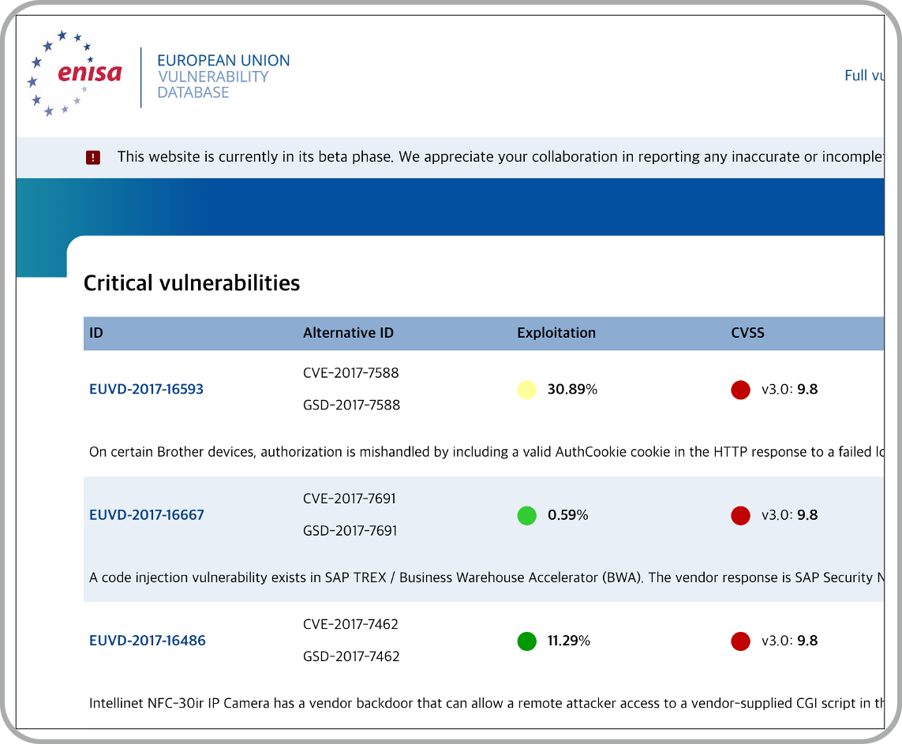Image resolution: width=902 pixels, height=744 pixels.
Task: Click the 0.59% exploitation value
Action: pos(567,515)
